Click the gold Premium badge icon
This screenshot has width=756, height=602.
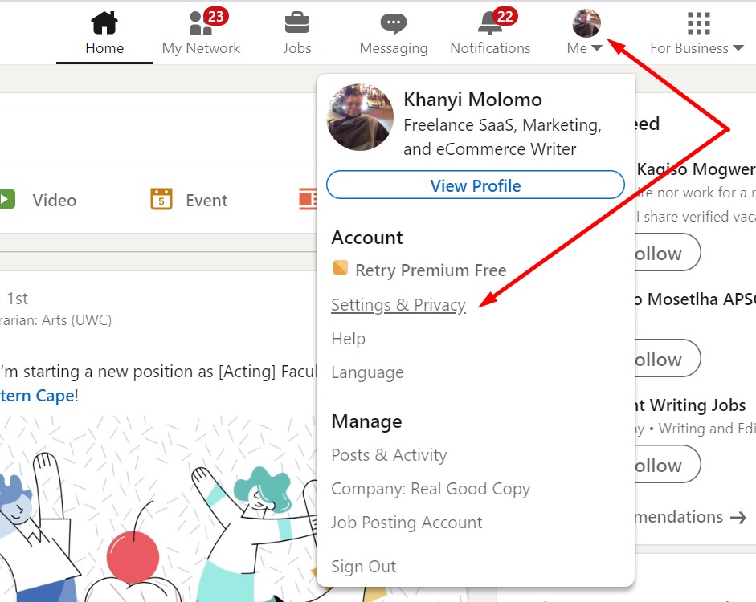coord(341,268)
